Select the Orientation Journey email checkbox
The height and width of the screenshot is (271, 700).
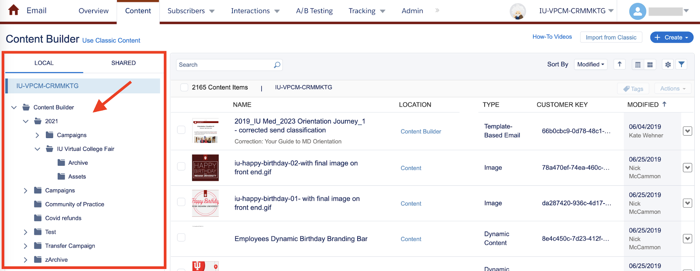click(x=181, y=130)
